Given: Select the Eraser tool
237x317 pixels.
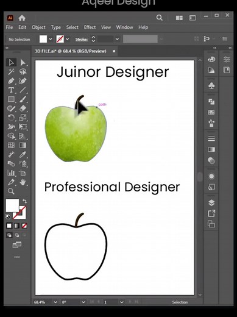Looking at the screenshot, I should coord(23,109).
